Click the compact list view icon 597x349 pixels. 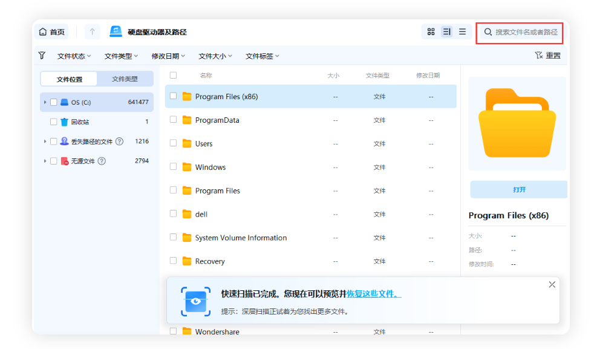coord(462,31)
